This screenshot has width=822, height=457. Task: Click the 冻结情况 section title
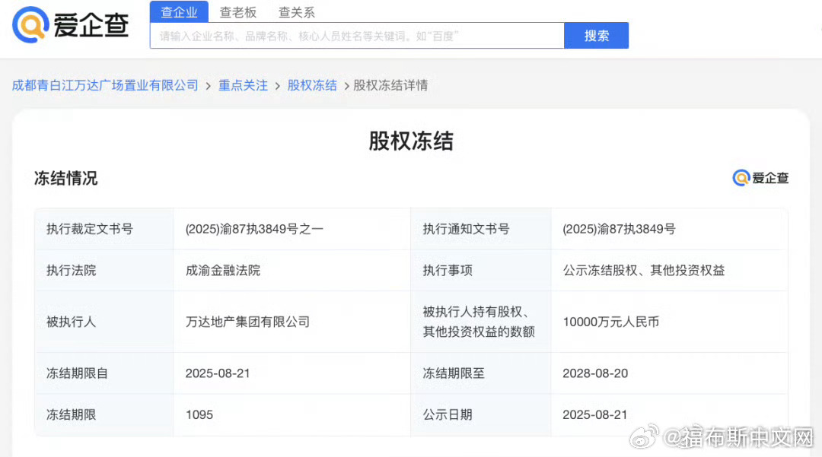pyautogui.click(x=66, y=178)
